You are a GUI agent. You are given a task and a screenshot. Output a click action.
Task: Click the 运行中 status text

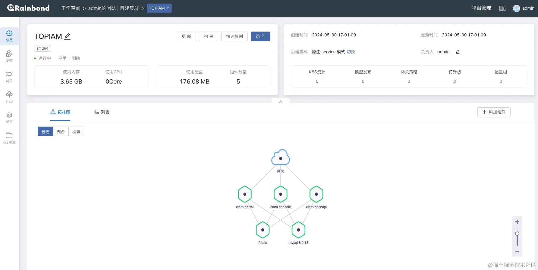(45, 58)
